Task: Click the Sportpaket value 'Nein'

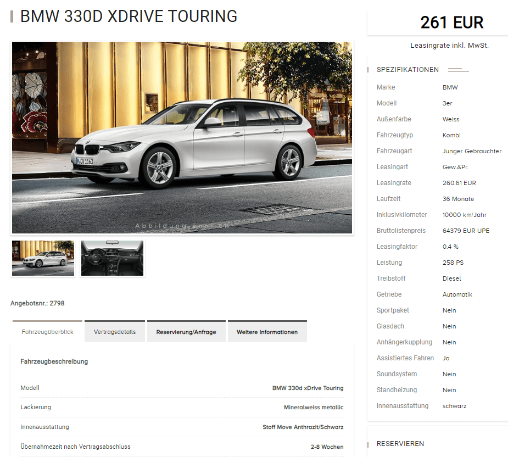Action: click(449, 310)
